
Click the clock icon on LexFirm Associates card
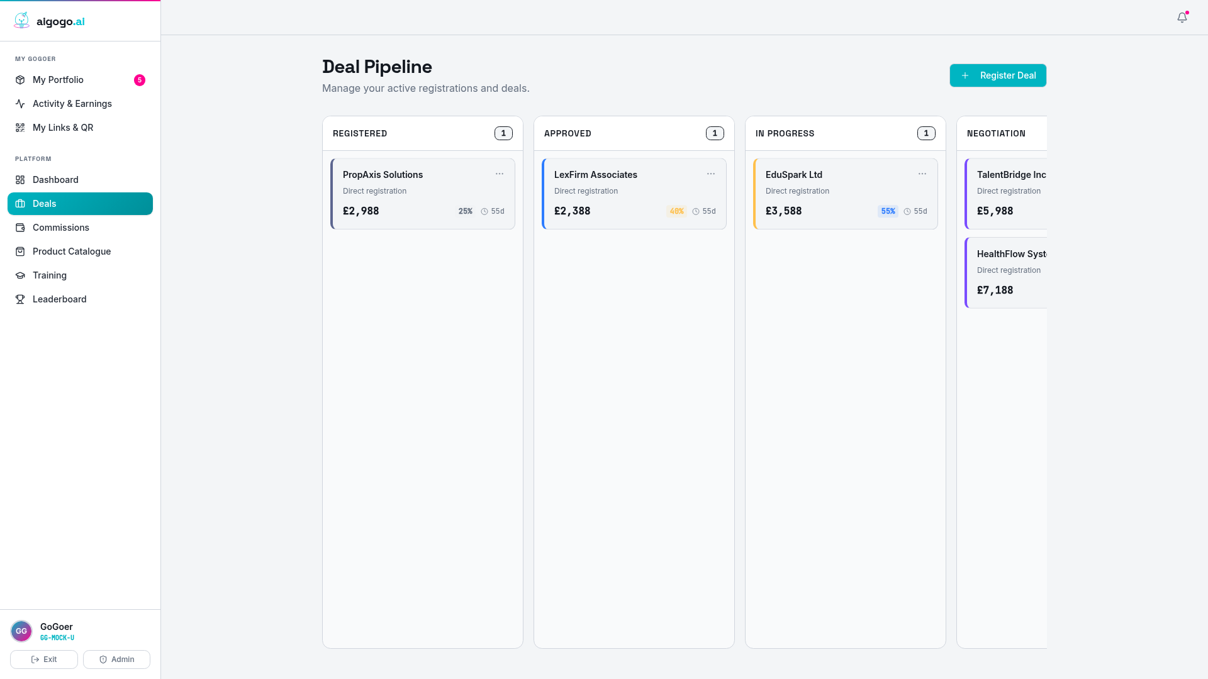(696, 212)
